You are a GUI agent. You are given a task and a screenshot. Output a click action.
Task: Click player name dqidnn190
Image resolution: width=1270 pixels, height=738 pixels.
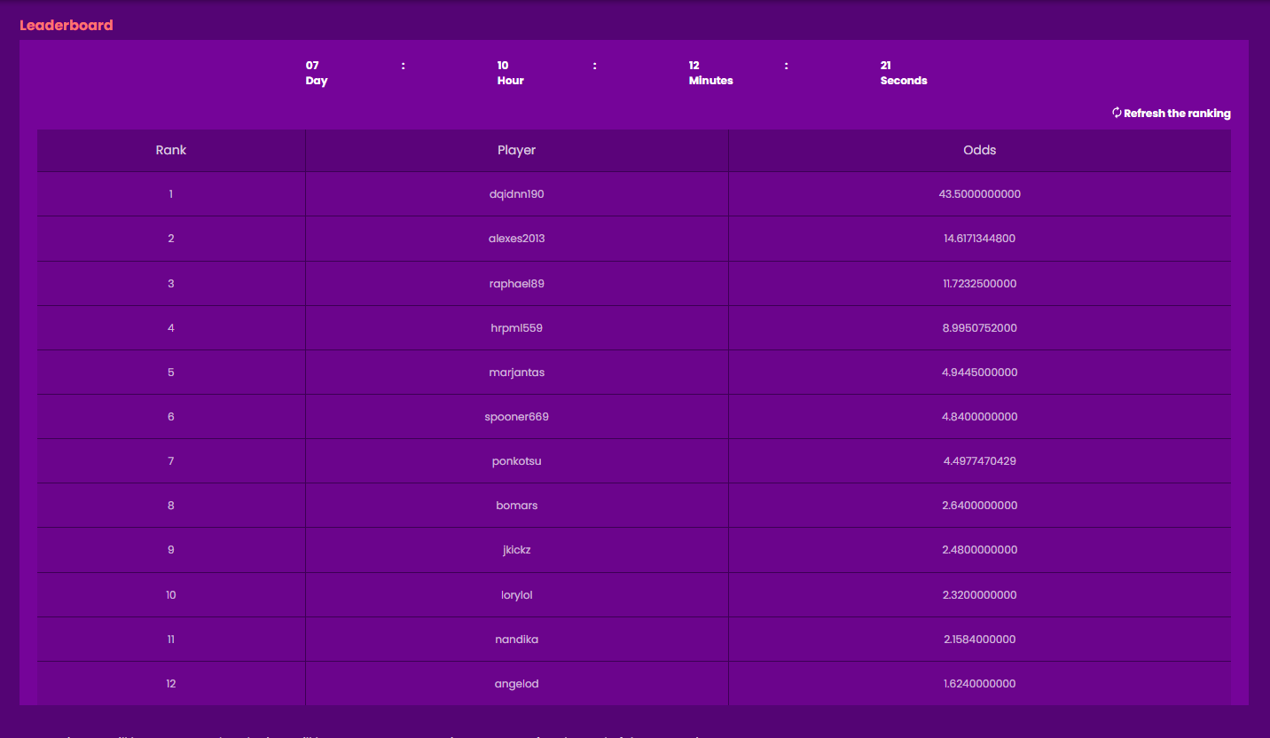516,194
